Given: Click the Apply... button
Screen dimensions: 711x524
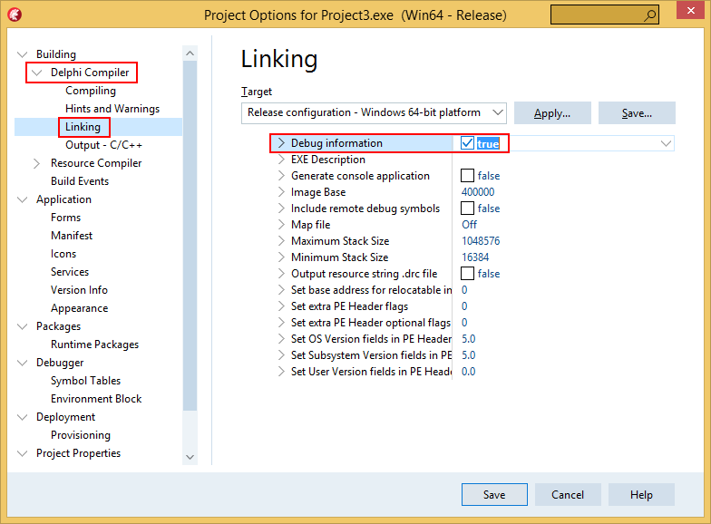Looking at the screenshot, I should (x=552, y=112).
